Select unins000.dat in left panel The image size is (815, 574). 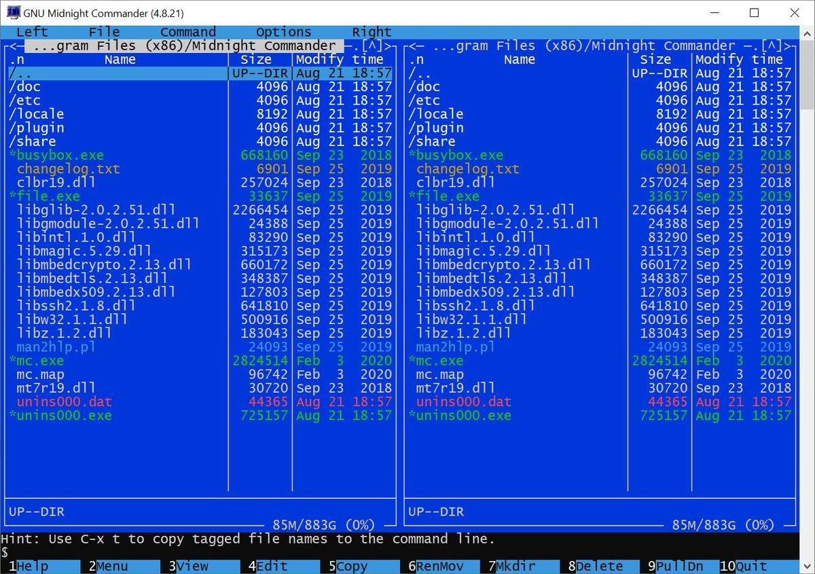200,401
